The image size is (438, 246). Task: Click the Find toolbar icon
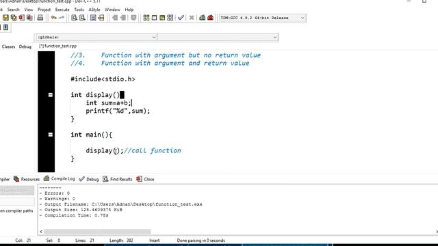(x=74, y=18)
